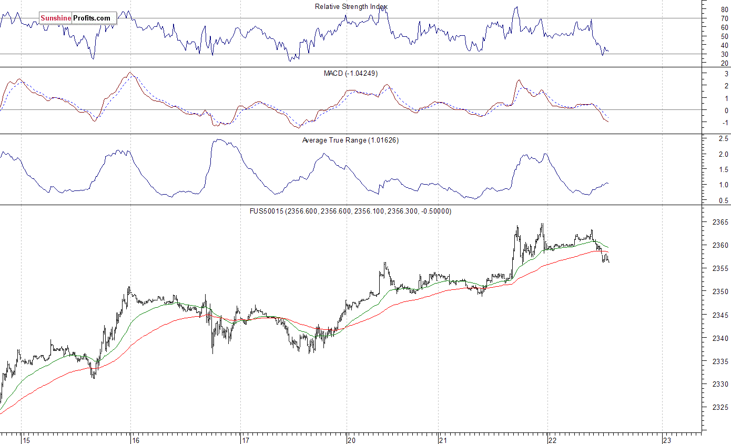Click the MACD (-1.04249) label
Viewport: 731px width, 444px height.
pyautogui.click(x=350, y=74)
